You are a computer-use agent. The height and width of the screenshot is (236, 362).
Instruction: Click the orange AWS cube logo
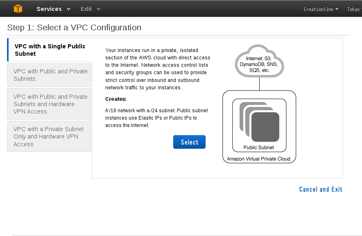tap(18, 9)
